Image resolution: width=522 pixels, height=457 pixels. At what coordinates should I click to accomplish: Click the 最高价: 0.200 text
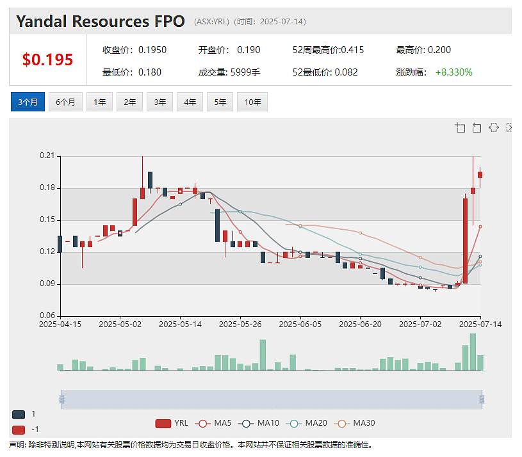point(423,50)
